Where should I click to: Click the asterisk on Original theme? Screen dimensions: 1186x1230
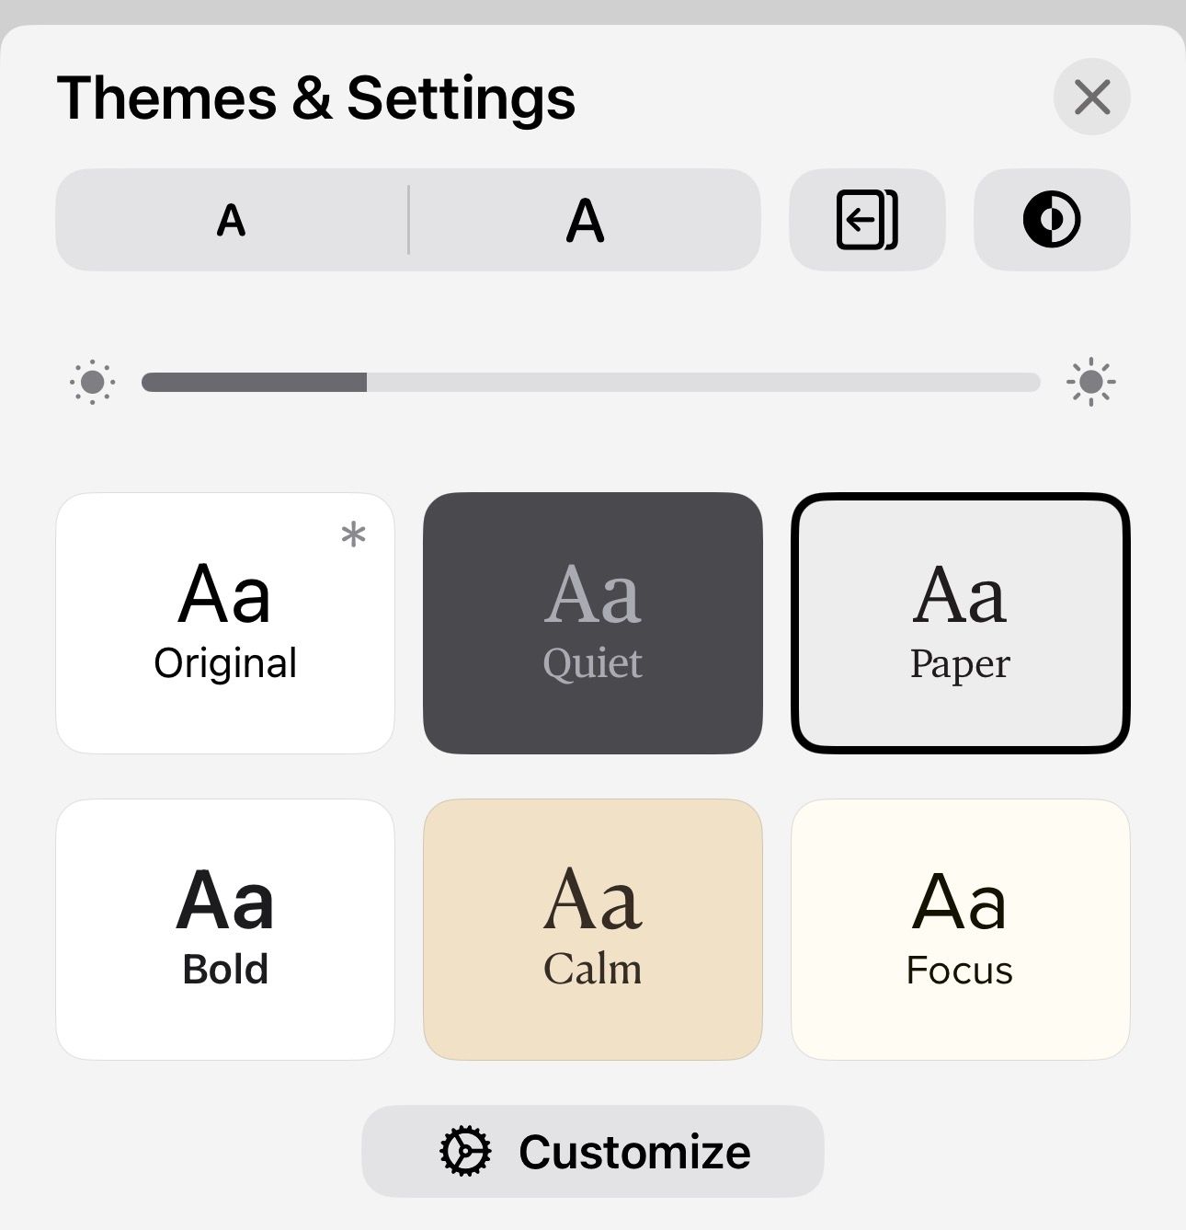tap(353, 535)
